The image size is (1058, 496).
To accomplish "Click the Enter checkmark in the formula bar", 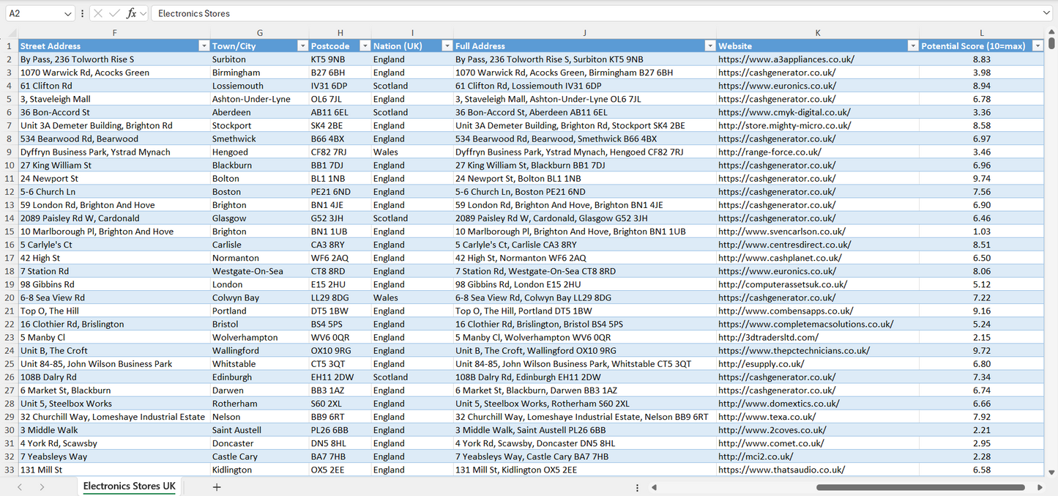I will tap(114, 13).
